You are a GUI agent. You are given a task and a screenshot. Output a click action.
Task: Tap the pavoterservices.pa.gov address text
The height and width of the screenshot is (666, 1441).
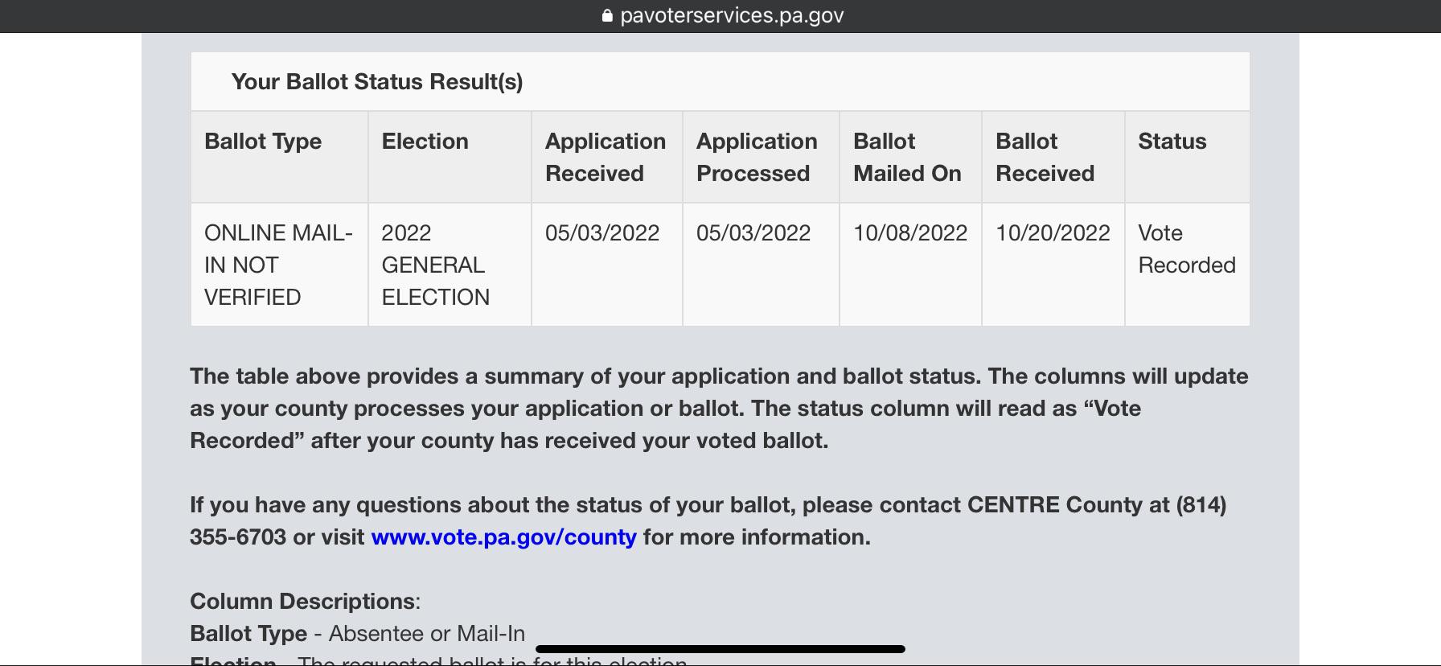click(732, 16)
